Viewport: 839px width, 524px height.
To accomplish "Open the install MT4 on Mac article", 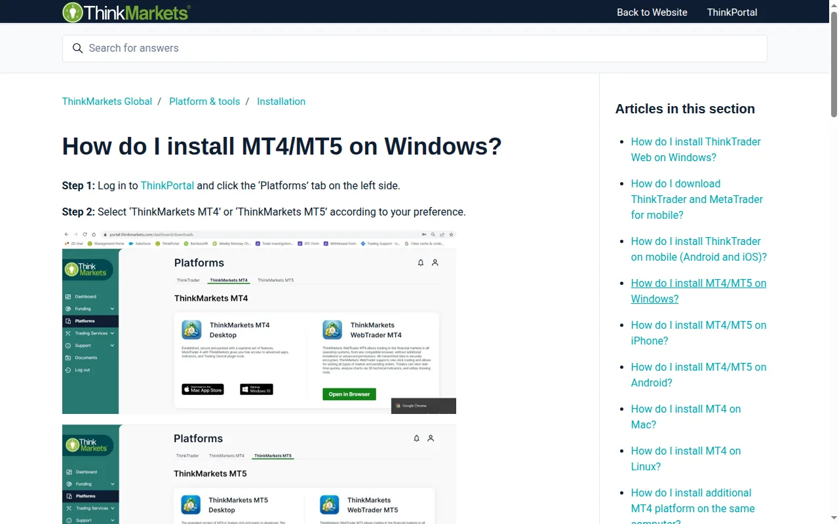I will coord(686,417).
